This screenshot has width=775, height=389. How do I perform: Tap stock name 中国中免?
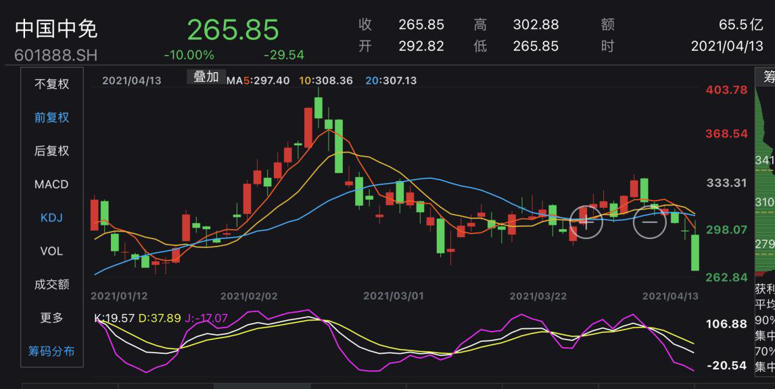coord(56,28)
